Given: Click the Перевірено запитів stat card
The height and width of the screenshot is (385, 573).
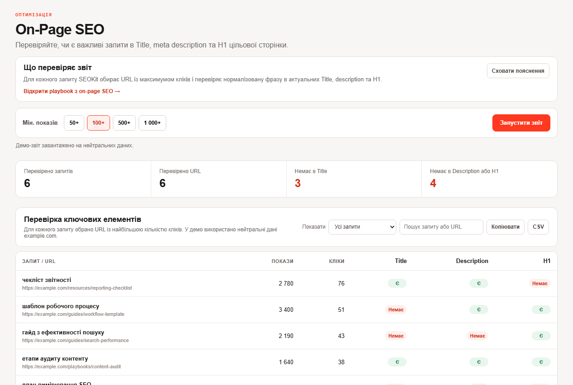Looking at the screenshot, I should pos(83,179).
